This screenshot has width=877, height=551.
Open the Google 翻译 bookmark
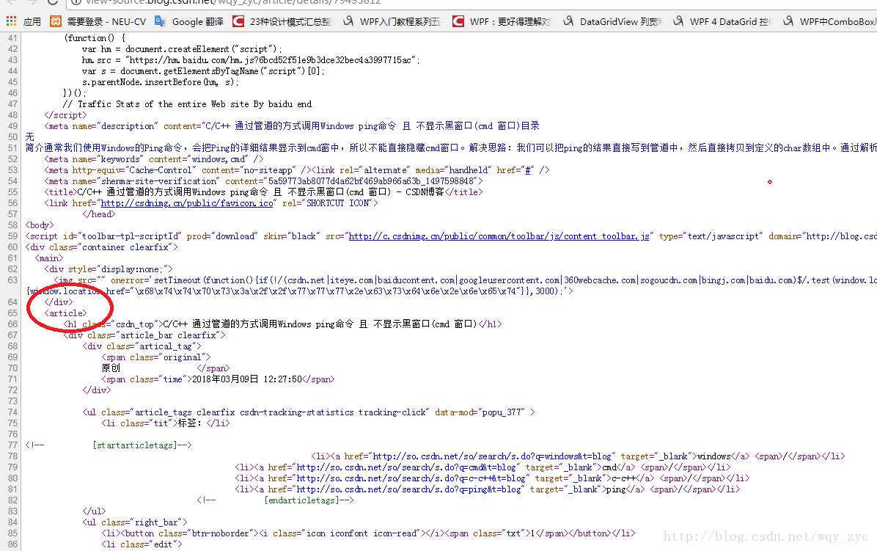pos(189,21)
